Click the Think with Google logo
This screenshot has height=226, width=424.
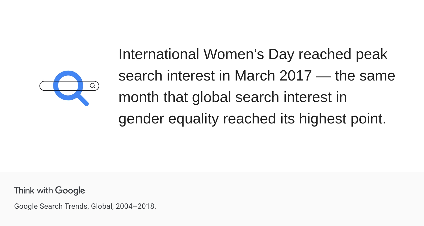click(x=49, y=191)
